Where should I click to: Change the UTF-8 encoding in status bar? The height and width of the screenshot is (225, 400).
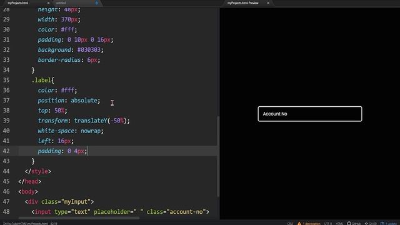(327, 224)
